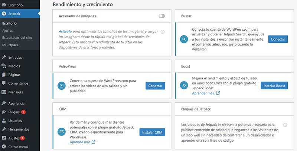Click the Boost double-arrow icon

pos(183,86)
